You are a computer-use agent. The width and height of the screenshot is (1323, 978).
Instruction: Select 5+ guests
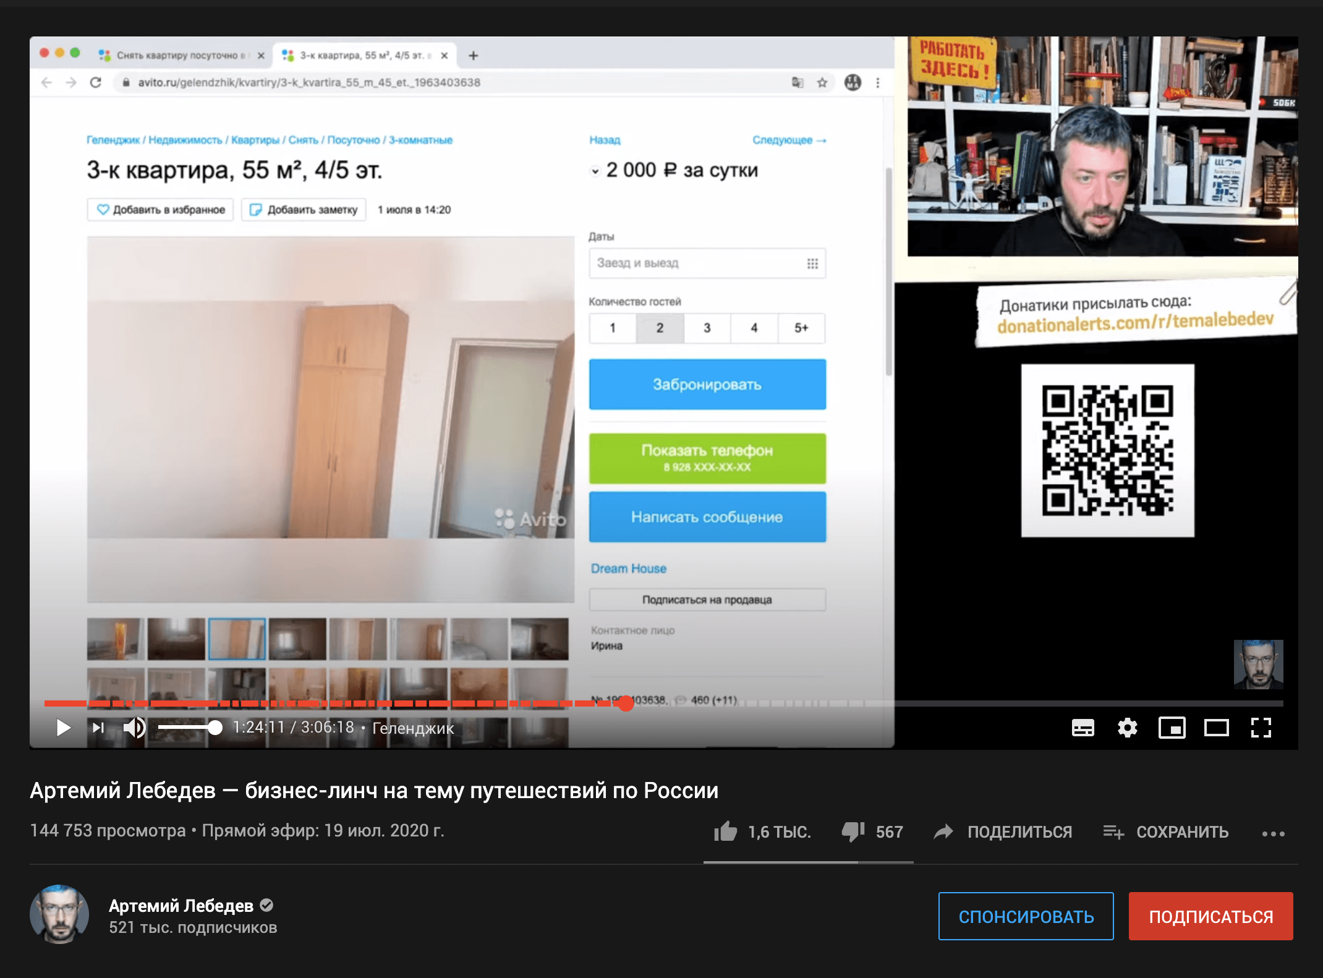click(801, 328)
